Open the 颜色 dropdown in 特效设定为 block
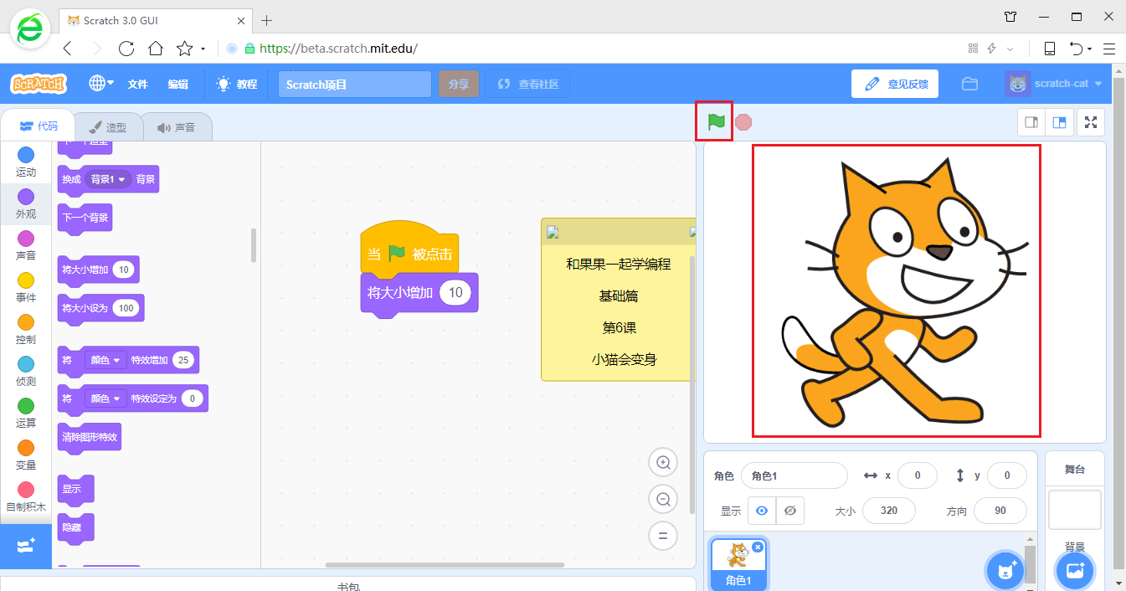This screenshot has height=591, width=1126. pos(105,398)
